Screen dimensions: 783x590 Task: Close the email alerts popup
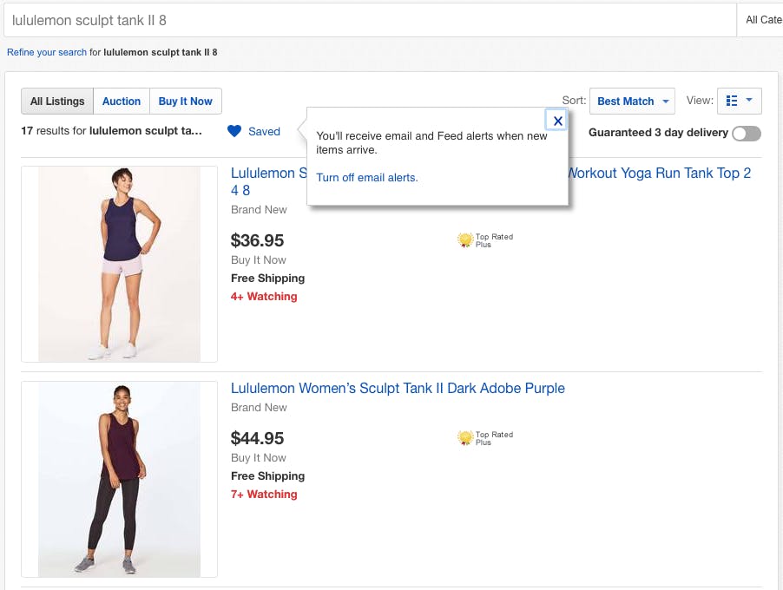pyautogui.click(x=557, y=121)
